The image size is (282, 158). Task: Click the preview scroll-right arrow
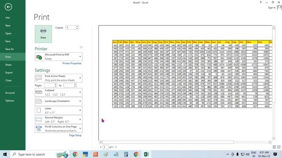coord(270,142)
